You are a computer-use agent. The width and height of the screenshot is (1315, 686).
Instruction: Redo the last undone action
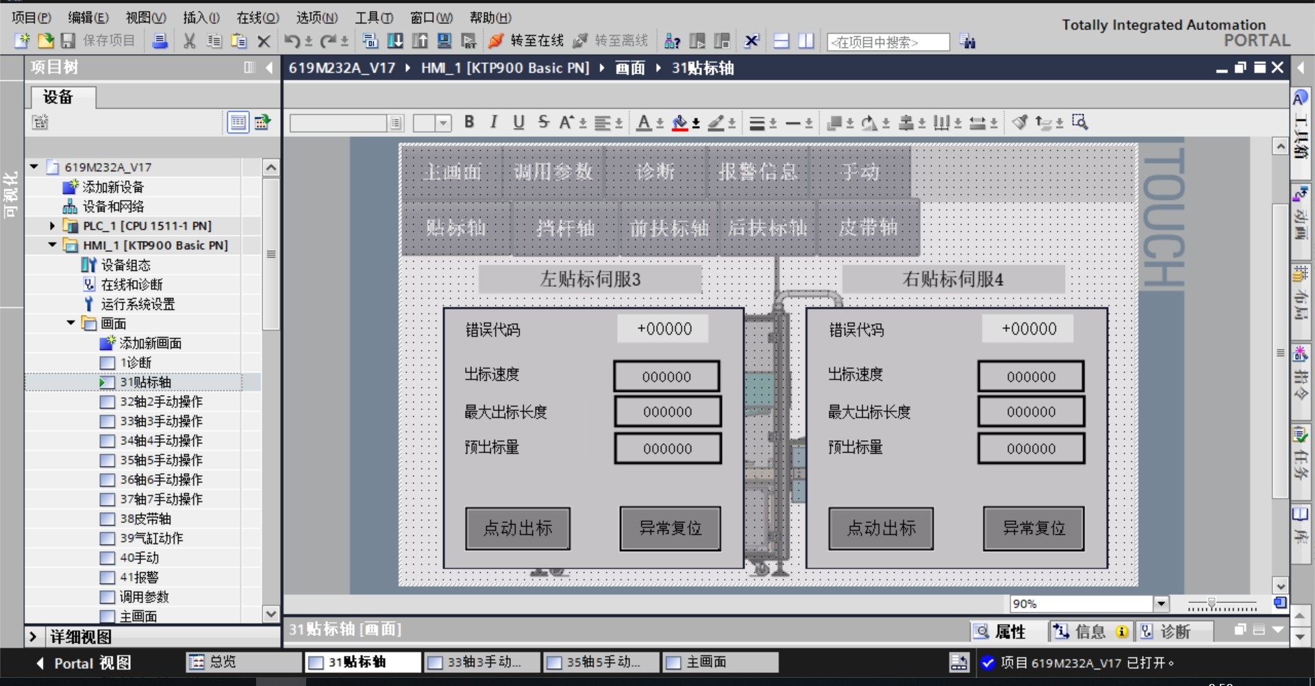click(328, 41)
